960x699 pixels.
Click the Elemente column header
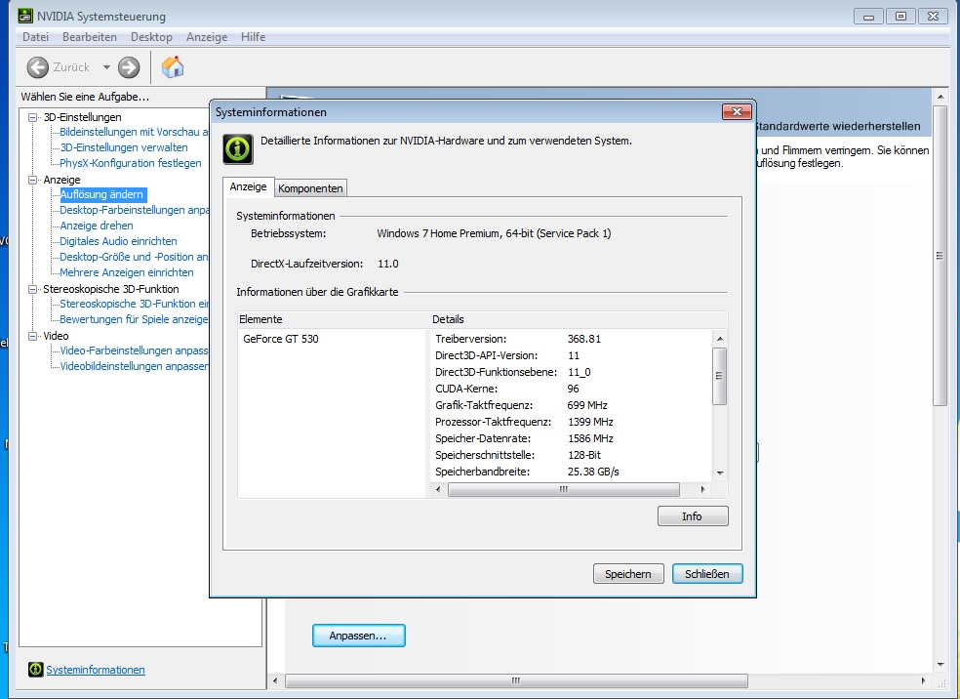[x=334, y=319]
